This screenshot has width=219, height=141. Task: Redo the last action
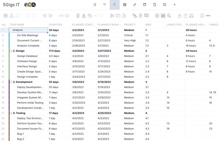click(x=34, y=16)
